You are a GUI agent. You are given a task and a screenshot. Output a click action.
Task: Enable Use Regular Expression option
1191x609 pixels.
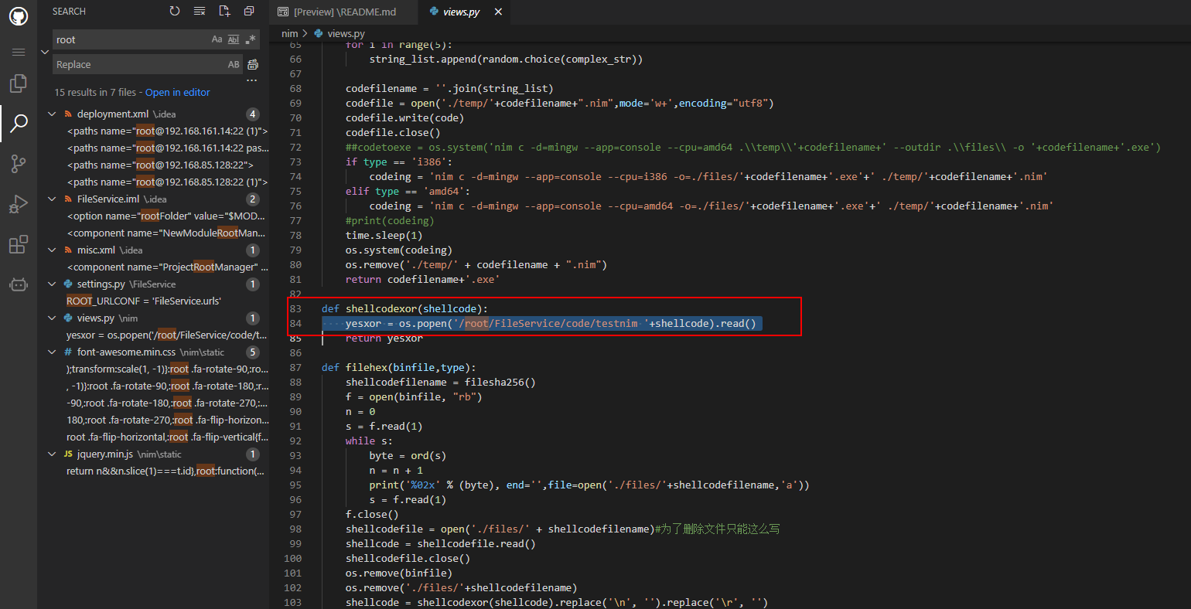(x=250, y=39)
